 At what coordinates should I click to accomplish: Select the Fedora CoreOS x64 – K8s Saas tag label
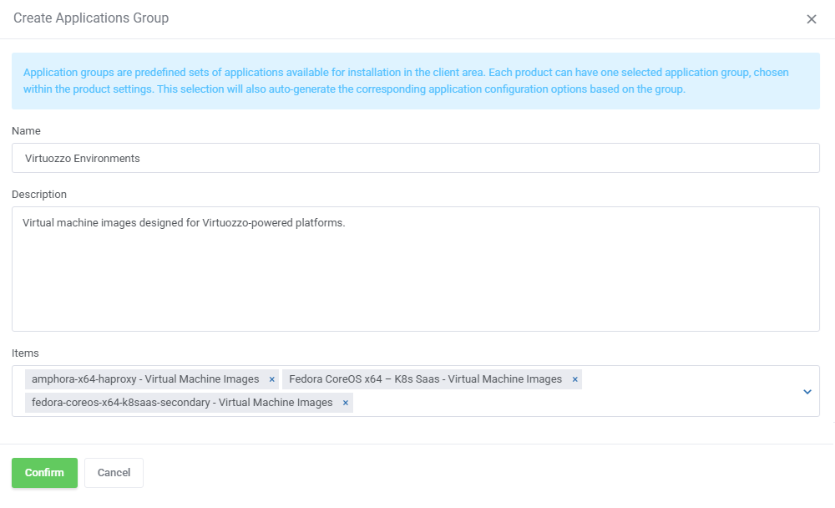pos(425,379)
